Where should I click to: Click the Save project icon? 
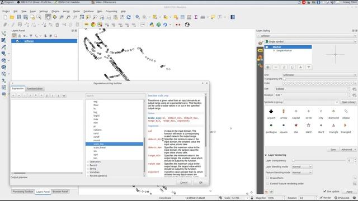[18, 17]
